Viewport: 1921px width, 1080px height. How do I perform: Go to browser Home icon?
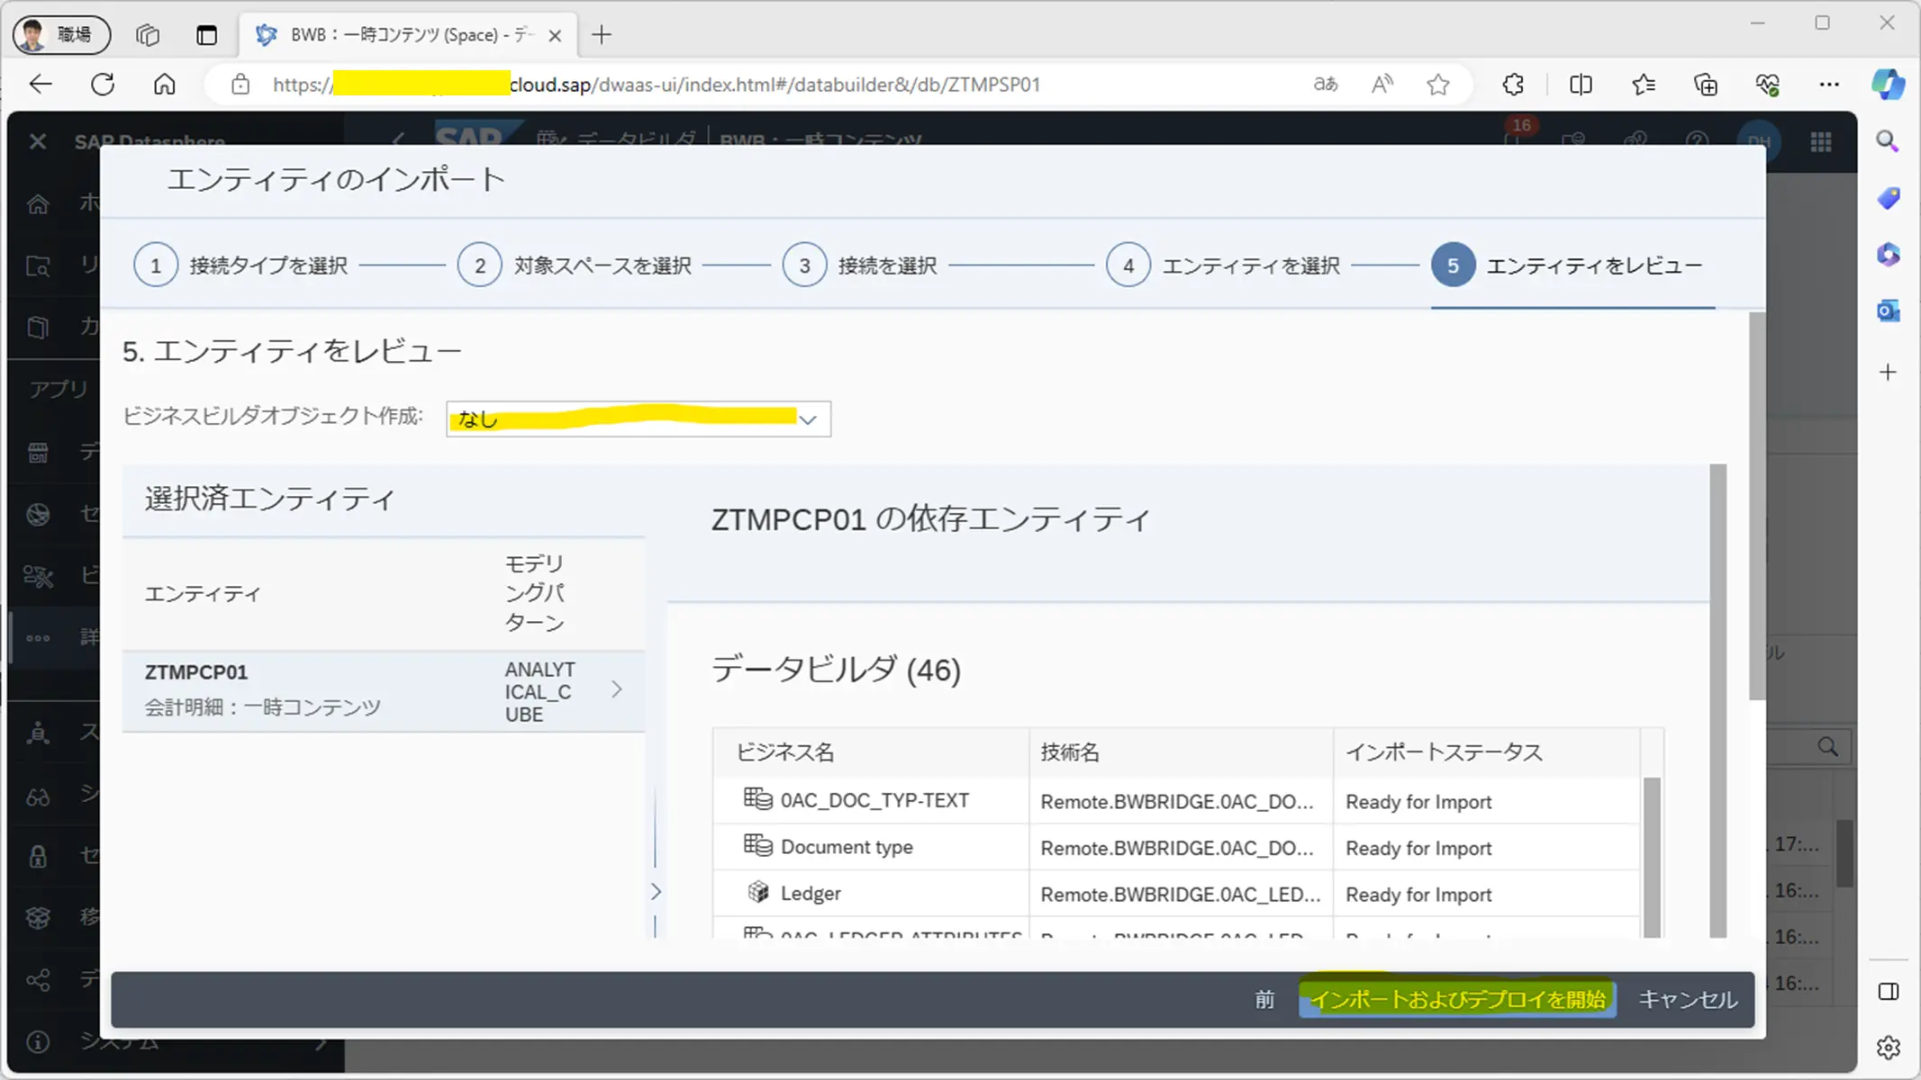(x=164, y=85)
